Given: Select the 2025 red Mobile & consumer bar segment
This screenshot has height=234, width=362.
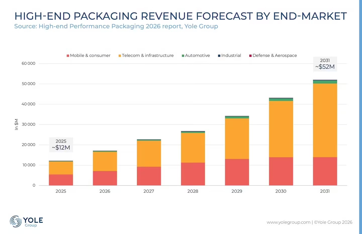Looking at the screenshot, I should (61, 180).
